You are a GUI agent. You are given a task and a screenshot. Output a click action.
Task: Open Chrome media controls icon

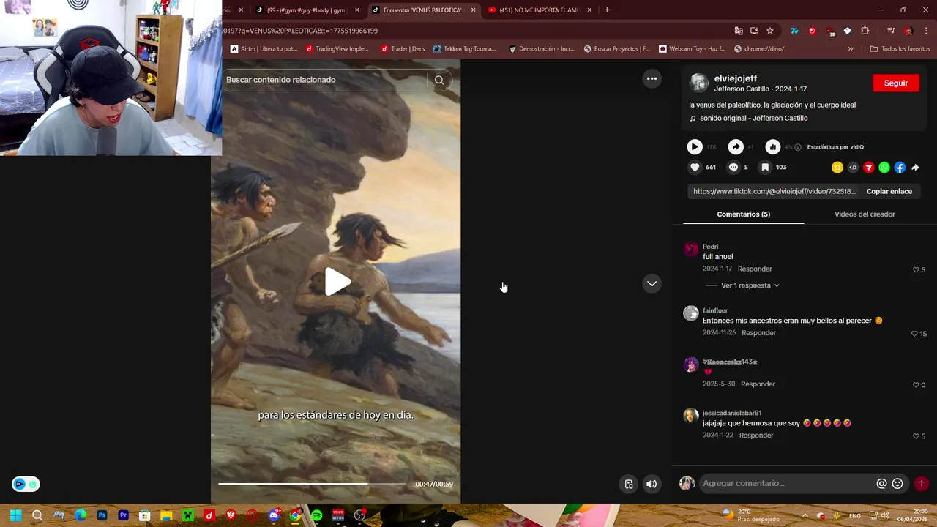pyautogui.click(x=891, y=31)
